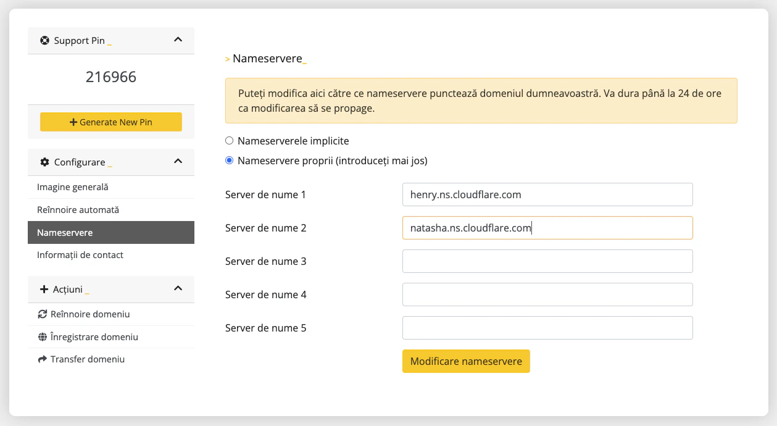777x426 pixels.
Task: Click the Support Pin lifebuoy icon
Action: pyautogui.click(x=44, y=41)
